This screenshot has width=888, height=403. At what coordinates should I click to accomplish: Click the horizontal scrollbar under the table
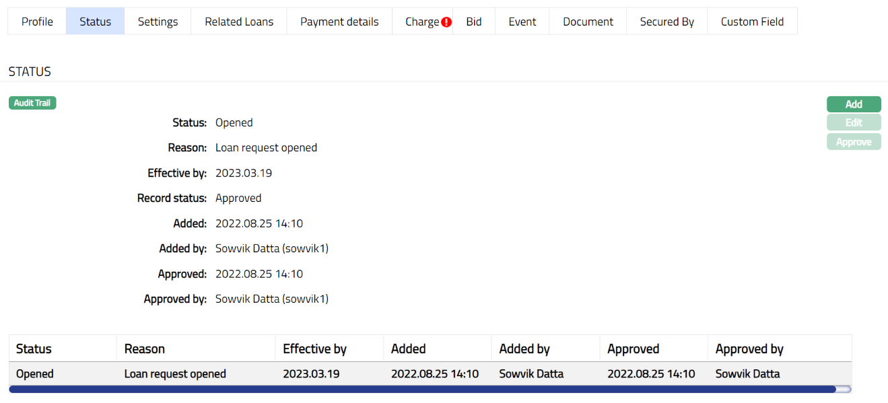422,389
